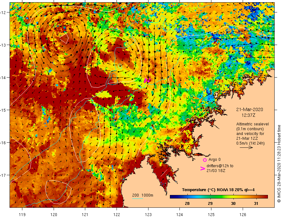Click the '21-Mar 12Z' caption line
Viewport: 281px width, 217px height.
coord(247,138)
